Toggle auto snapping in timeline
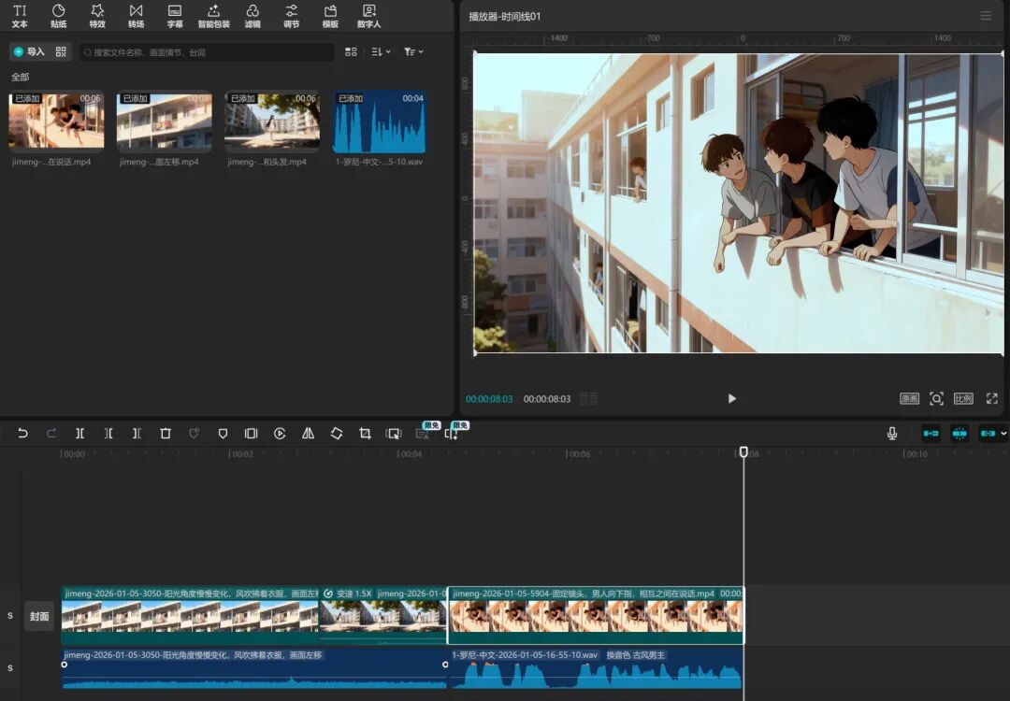This screenshot has height=701, width=1010. pos(959,434)
